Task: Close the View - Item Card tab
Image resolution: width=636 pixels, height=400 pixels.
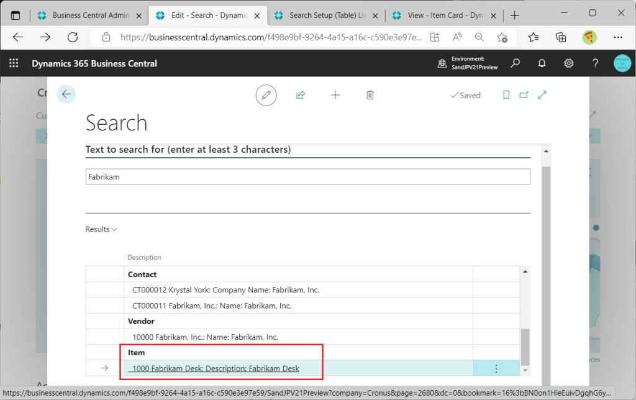Action: click(493, 16)
